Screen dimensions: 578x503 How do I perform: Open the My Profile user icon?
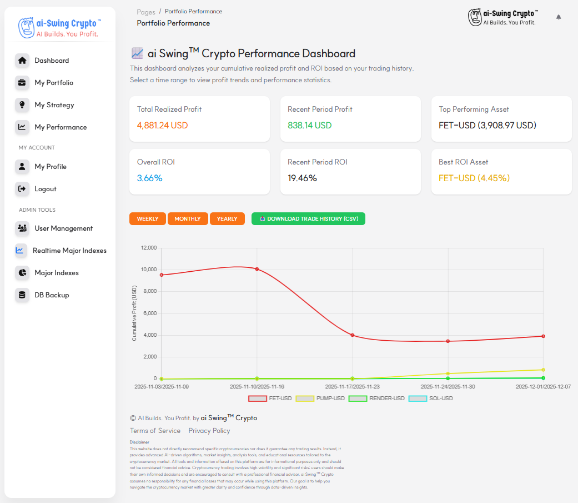tap(23, 167)
